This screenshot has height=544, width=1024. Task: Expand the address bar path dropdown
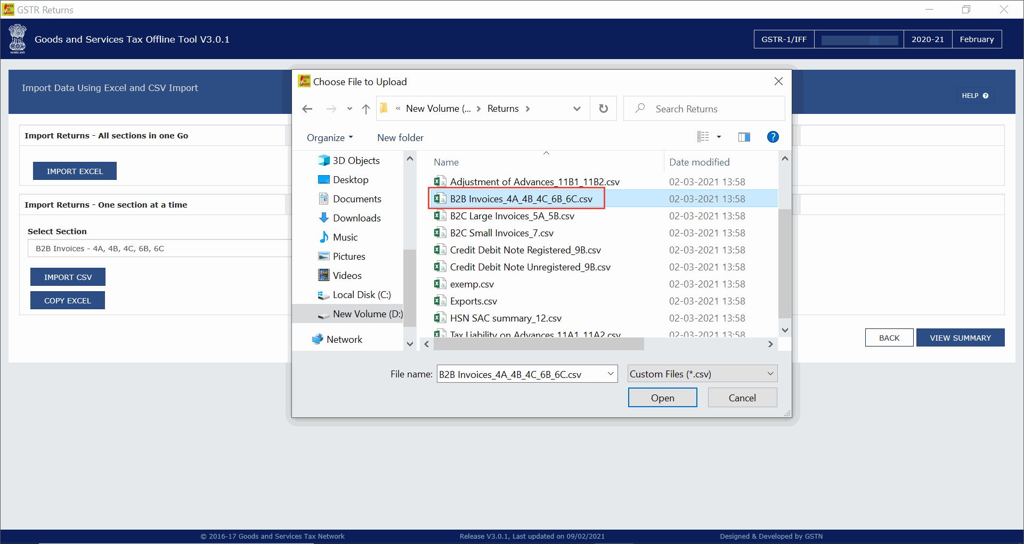coord(576,109)
